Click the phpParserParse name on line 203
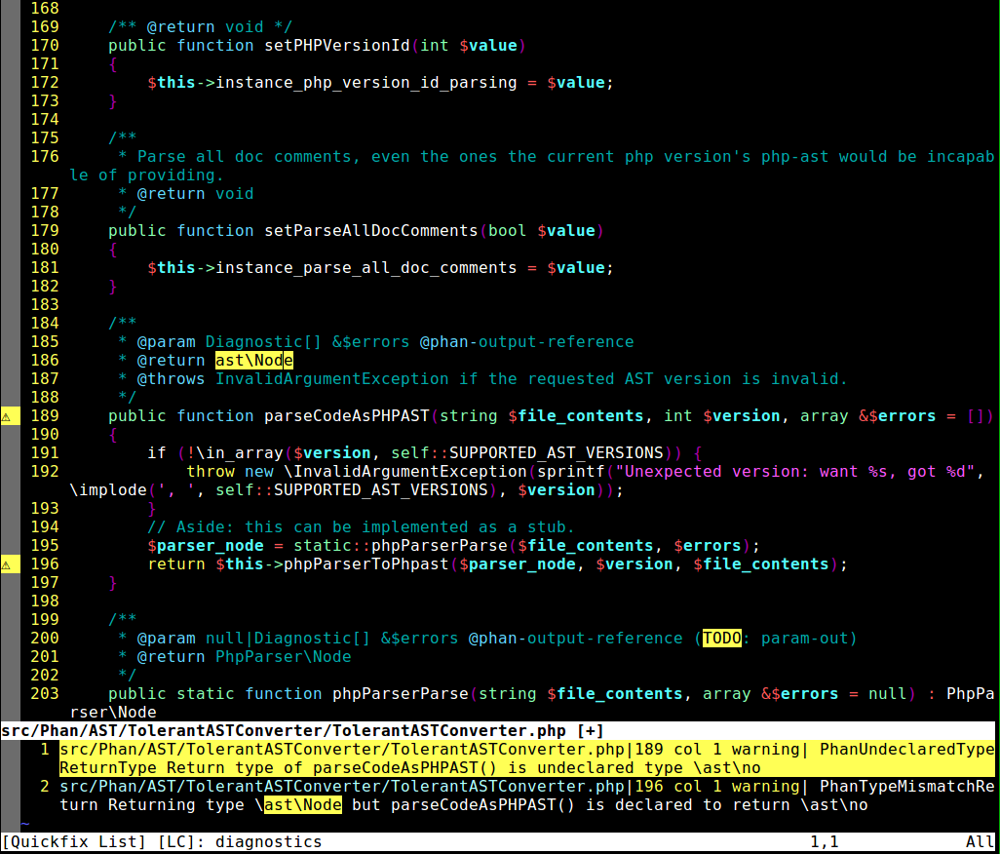Screen dimensions: 1000x854 point(400,694)
